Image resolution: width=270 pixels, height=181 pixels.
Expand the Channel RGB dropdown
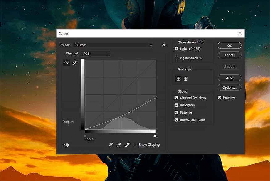coord(96,54)
